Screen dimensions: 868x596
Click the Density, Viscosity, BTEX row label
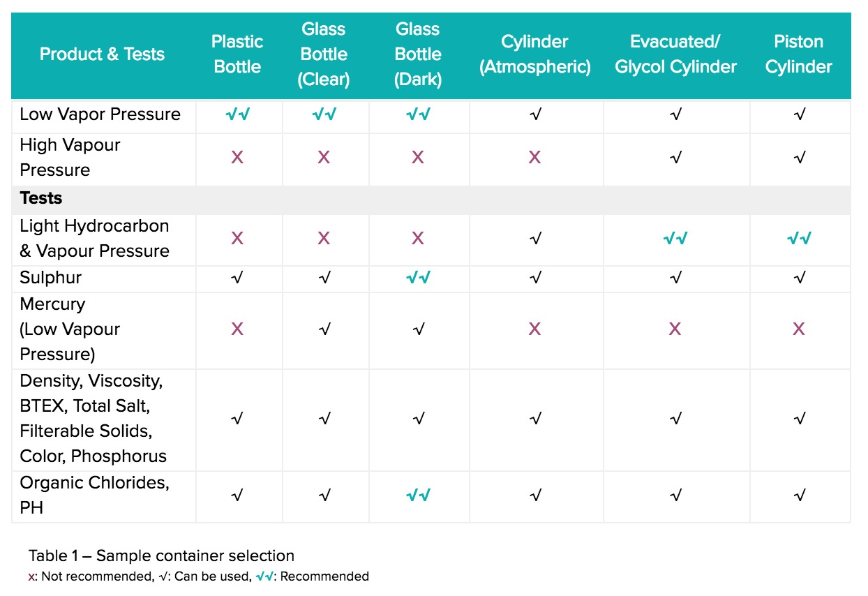93,419
